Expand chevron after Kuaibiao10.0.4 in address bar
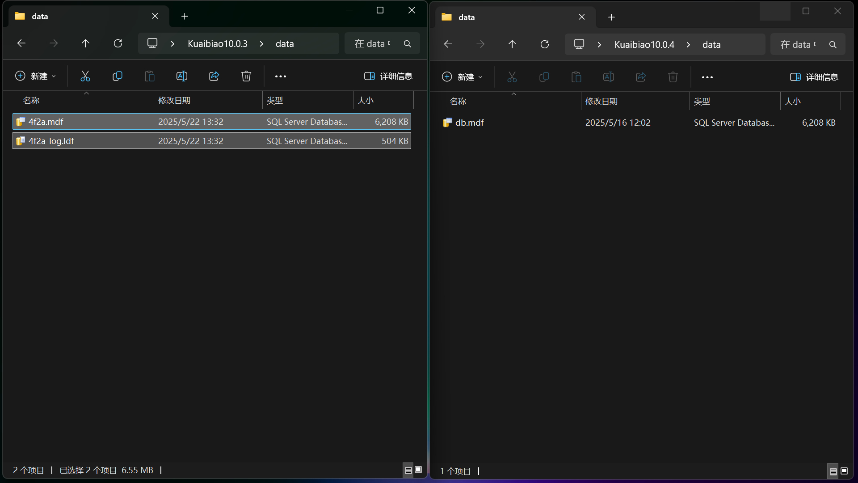858x483 pixels. click(x=688, y=45)
